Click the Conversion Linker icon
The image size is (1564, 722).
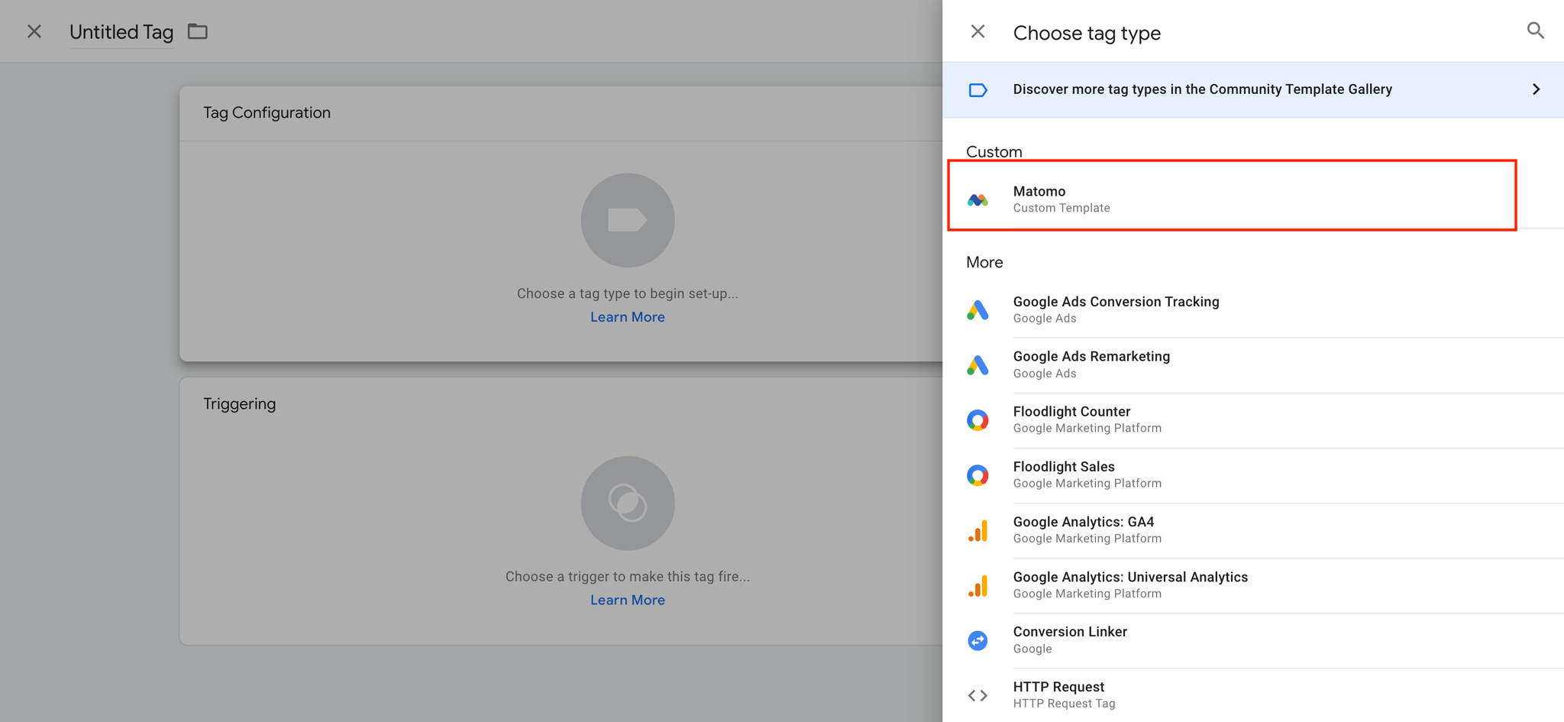pos(977,640)
